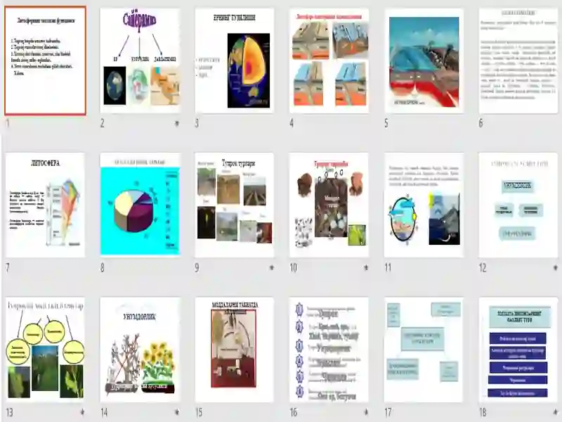Select slide 15 with red-framed illustration
The image size is (562, 422).
click(235, 350)
